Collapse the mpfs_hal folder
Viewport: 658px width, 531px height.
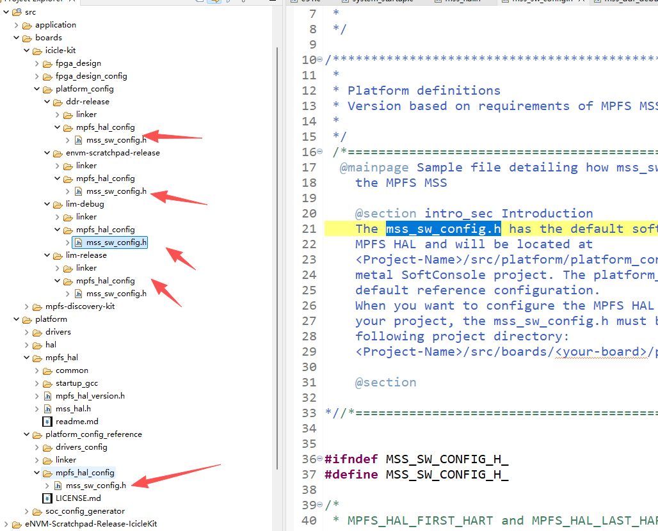[x=26, y=358]
